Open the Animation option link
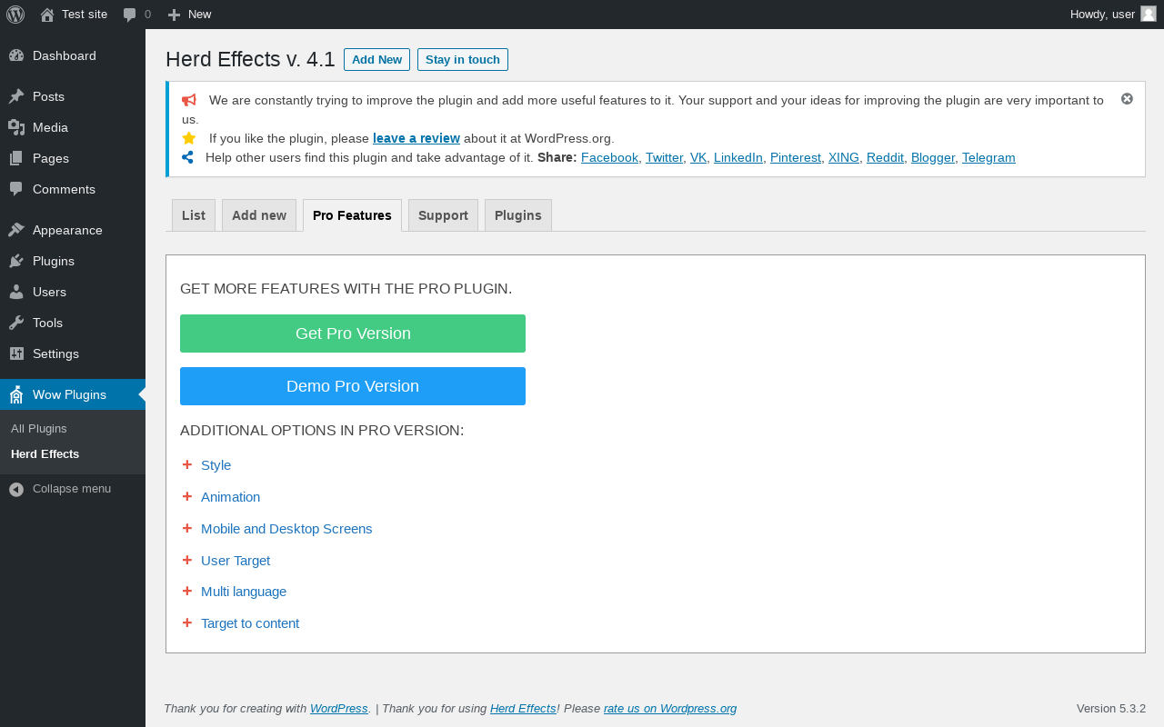1164x727 pixels. point(230,497)
